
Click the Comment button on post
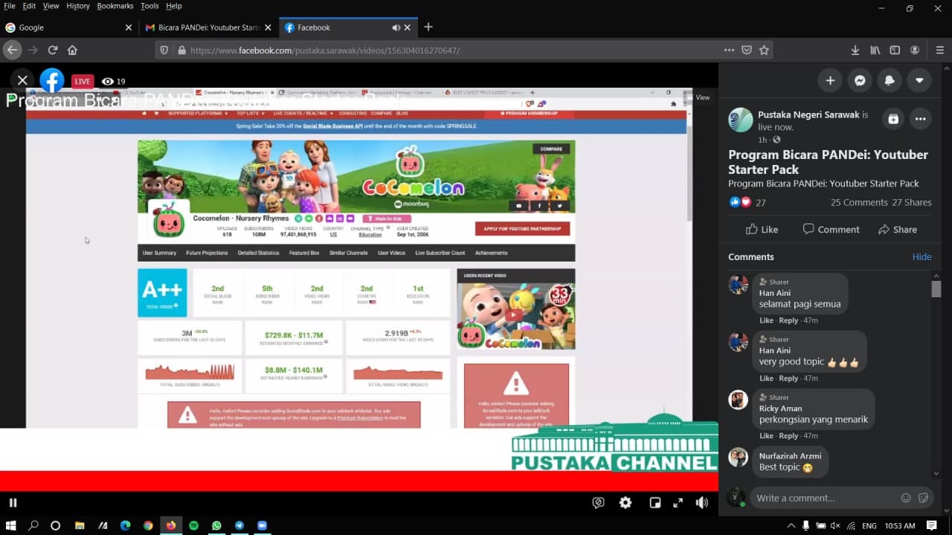coord(831,229)
